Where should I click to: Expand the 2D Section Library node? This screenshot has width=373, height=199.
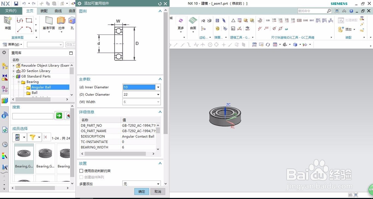(13, 71)
